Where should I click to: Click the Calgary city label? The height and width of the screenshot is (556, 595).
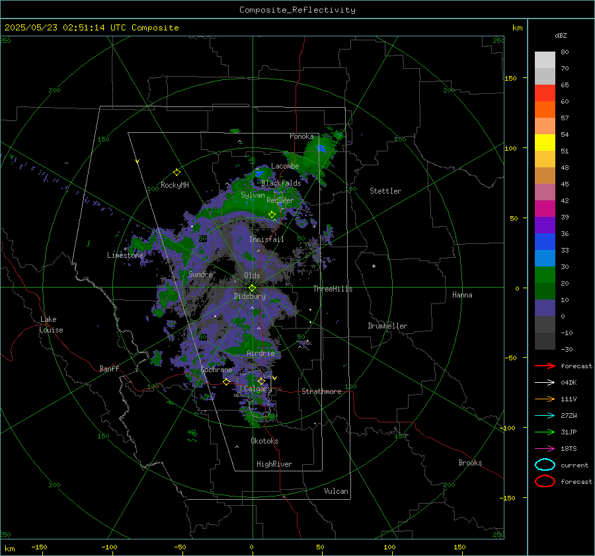click(x=258, y=389)
